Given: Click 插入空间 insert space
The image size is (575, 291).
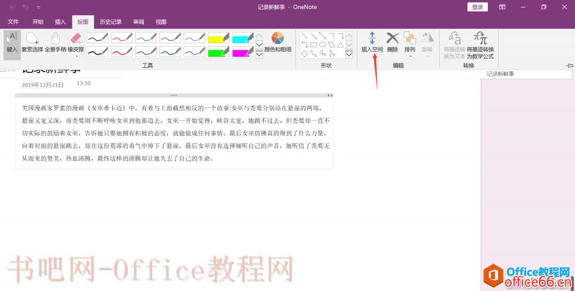Looking at the screenshot, I should coord(372,42).
